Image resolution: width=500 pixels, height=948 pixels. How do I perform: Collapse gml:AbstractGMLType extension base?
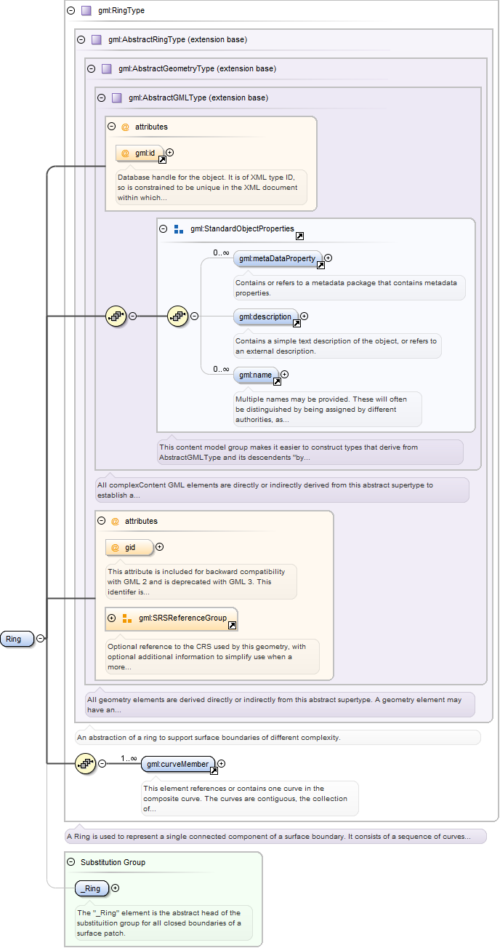[x=102, y=98]
